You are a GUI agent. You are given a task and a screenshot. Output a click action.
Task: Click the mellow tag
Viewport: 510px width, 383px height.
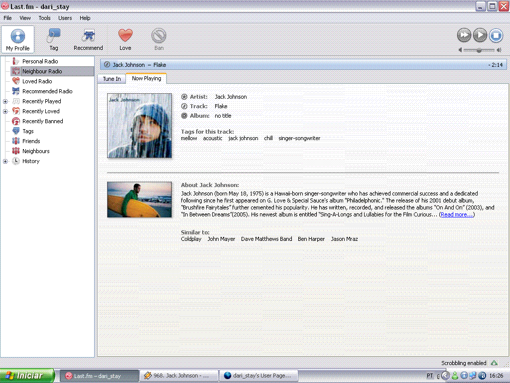pos(189,138)
